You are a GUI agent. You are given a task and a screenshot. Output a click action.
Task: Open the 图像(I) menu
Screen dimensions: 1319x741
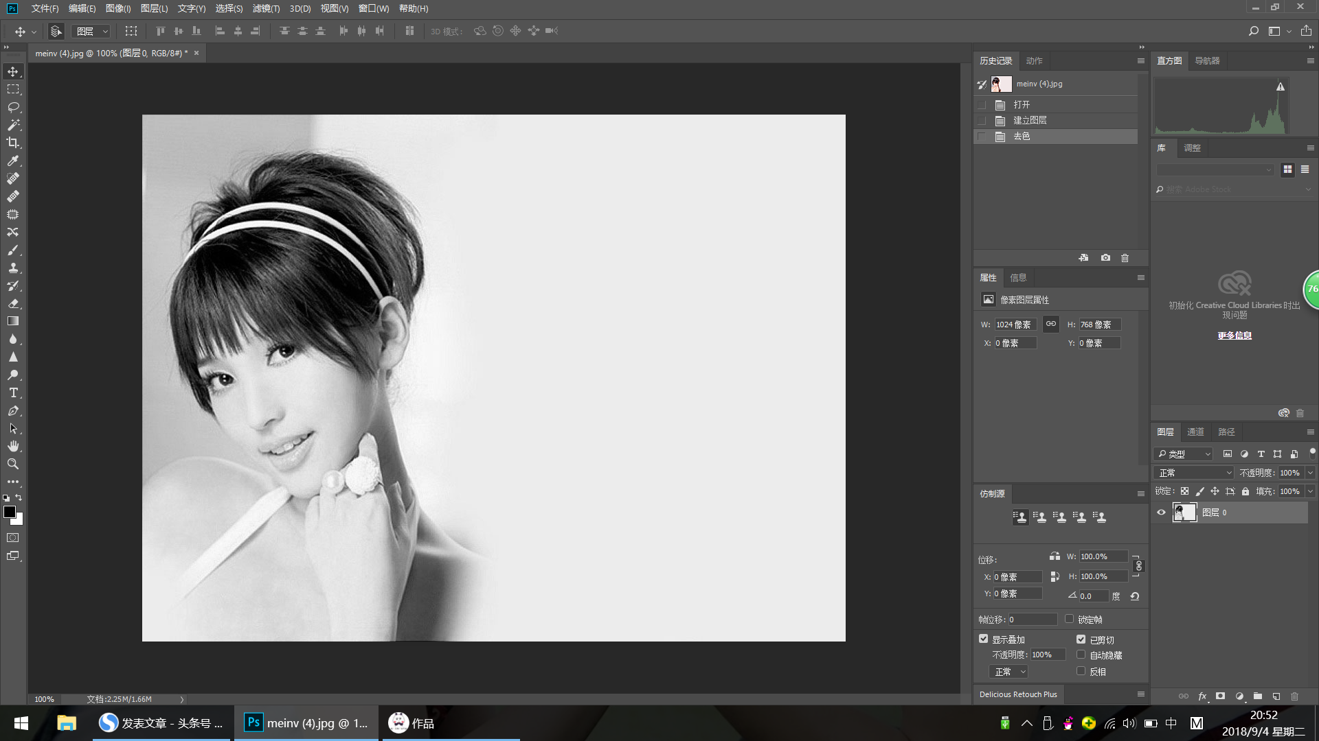[118, 9]
